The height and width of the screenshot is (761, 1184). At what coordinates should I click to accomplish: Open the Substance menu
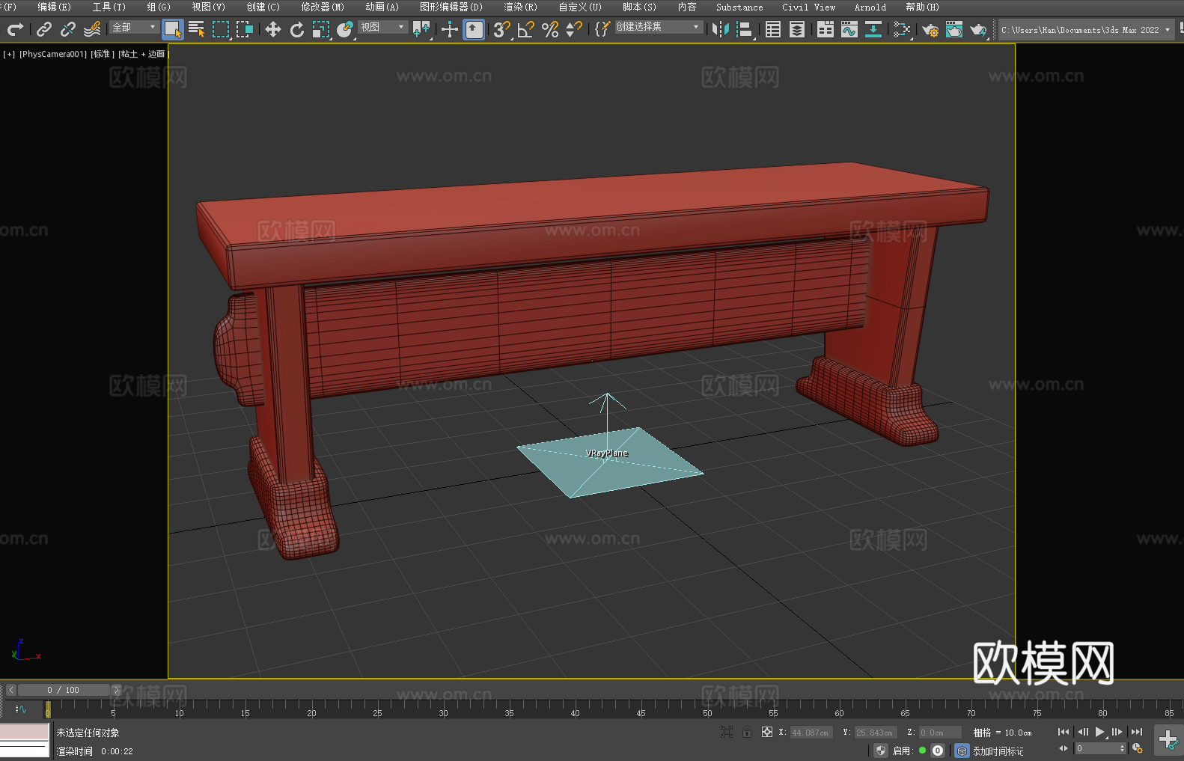[739, 7]
